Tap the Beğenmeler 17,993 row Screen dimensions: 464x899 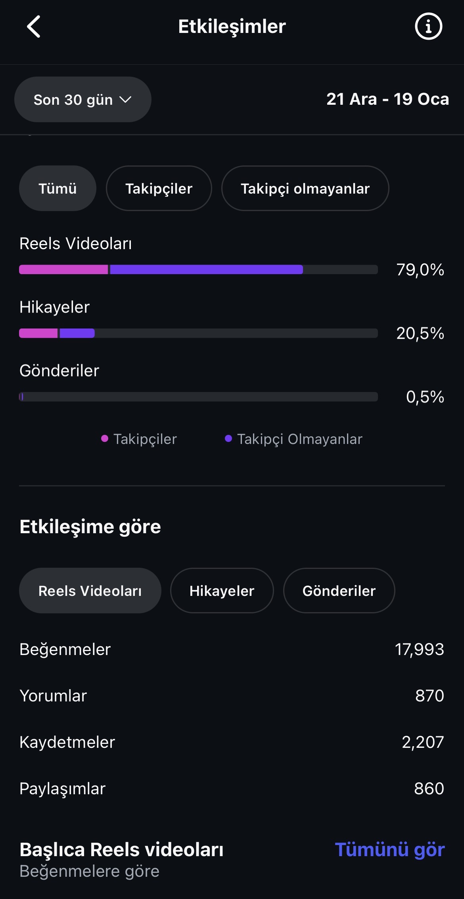(x=232, y=649)
